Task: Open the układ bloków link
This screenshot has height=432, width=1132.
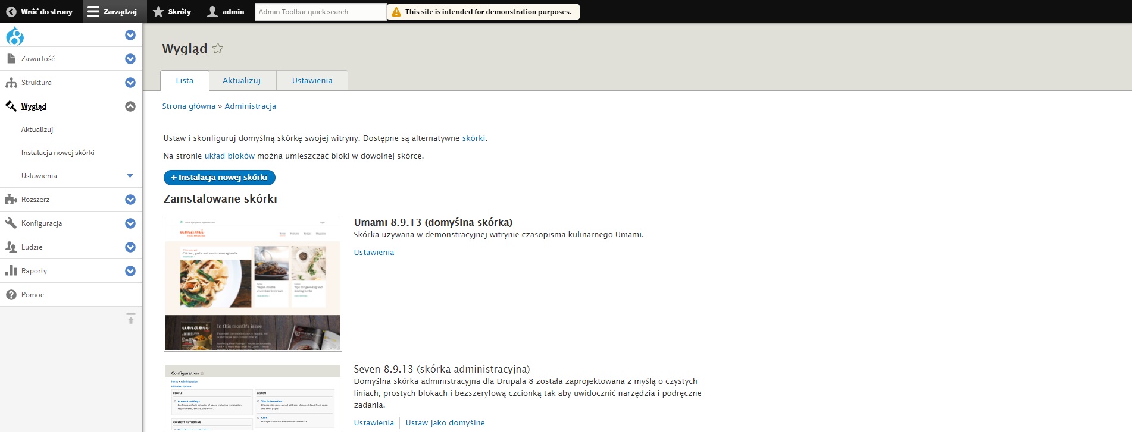Action: [230, 156]
